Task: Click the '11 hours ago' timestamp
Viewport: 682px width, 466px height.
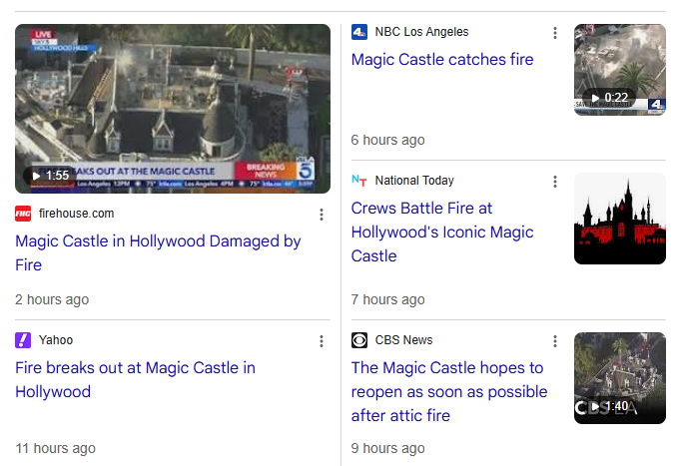Action: point(55,448)
